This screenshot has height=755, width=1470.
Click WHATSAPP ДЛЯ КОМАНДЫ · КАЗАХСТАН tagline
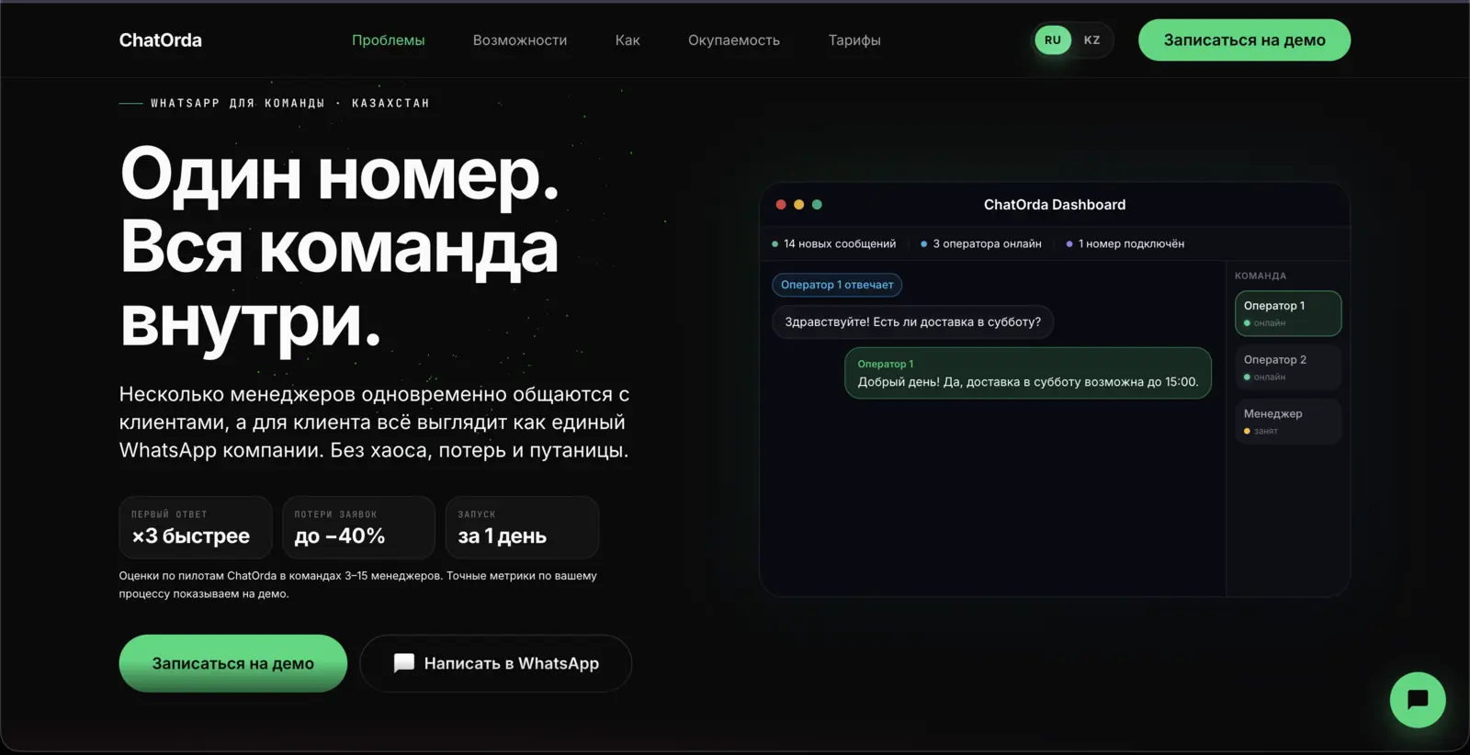[290, 104]
